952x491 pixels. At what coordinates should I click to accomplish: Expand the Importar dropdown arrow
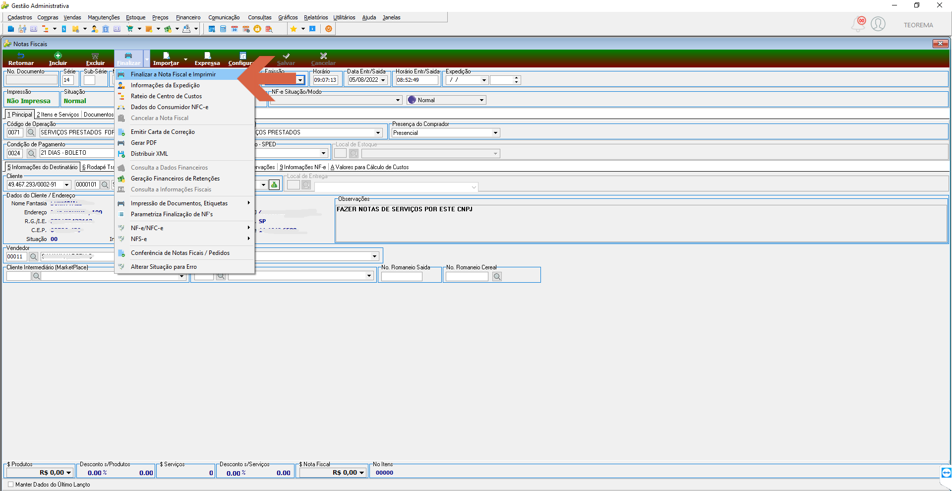tap(186, 59)
